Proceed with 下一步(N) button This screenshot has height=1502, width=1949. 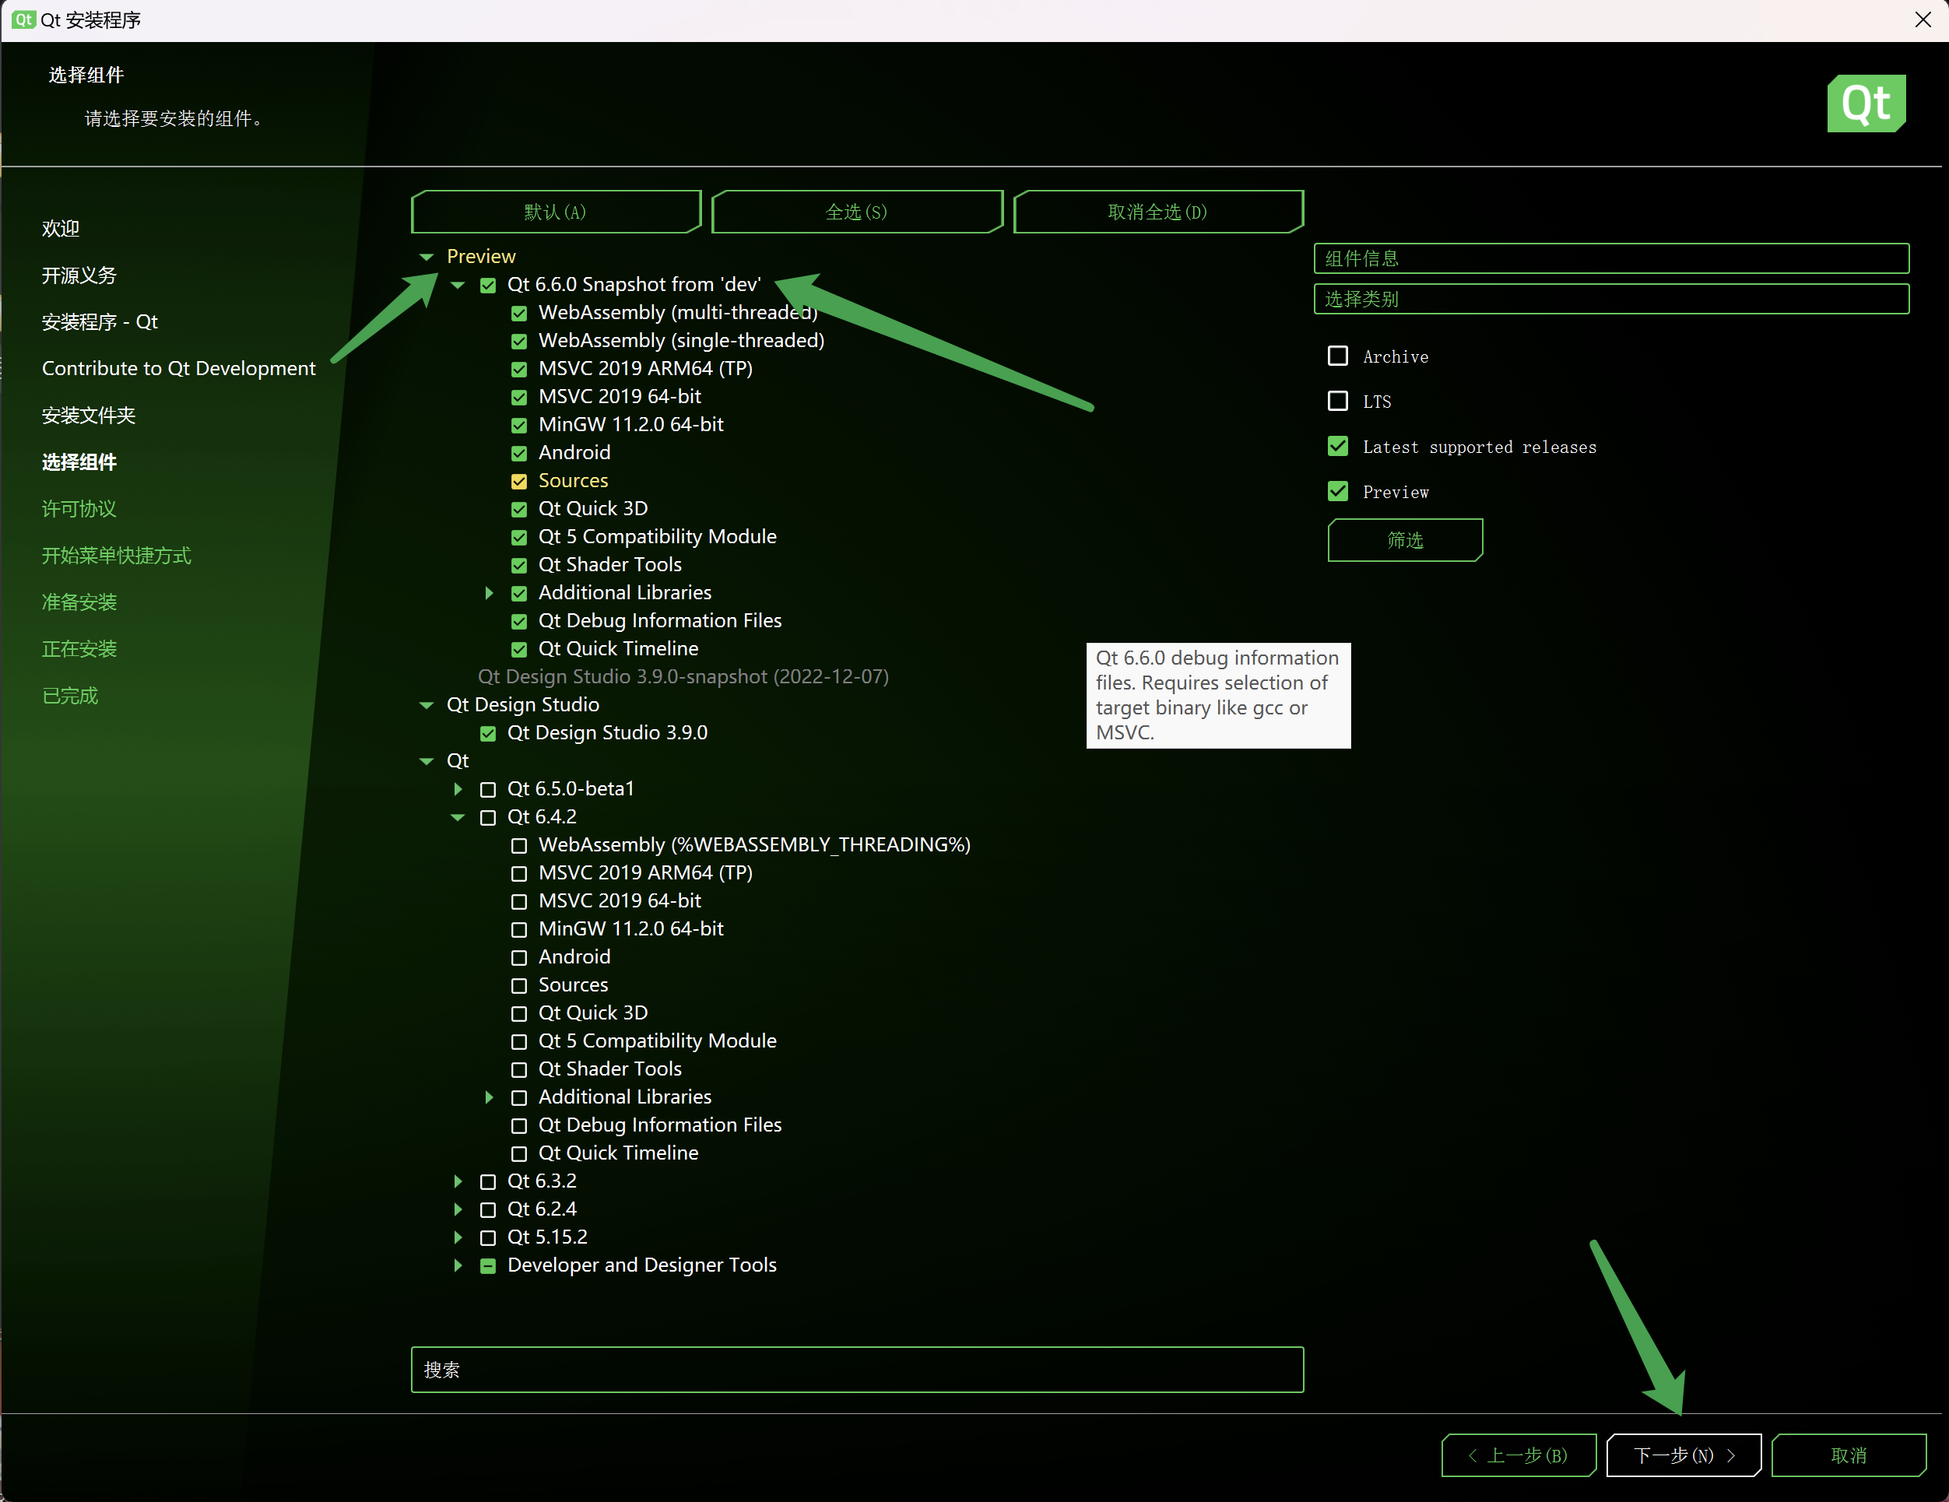(x=1684, y=1455)
